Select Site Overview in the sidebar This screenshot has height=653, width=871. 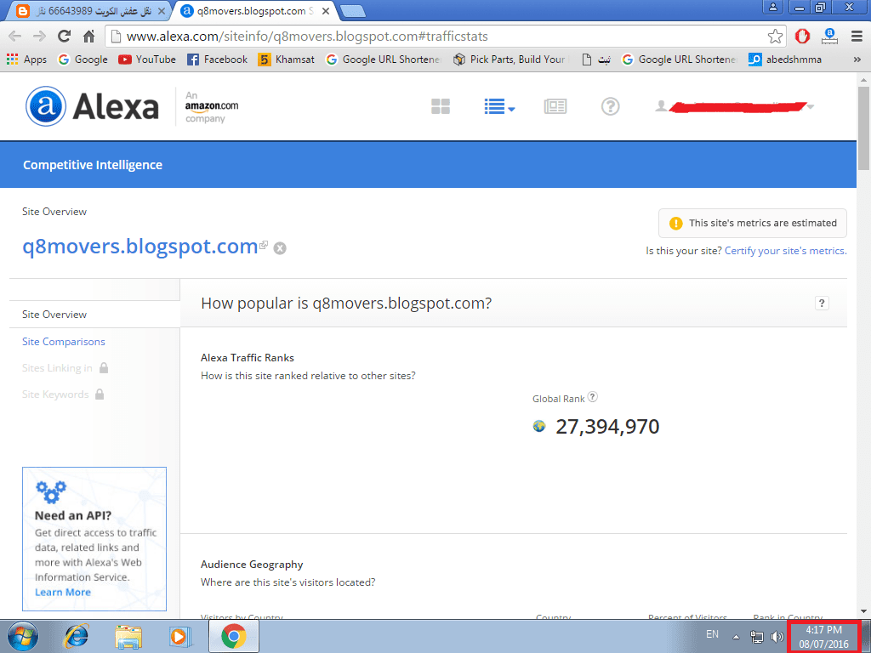pos(54,315)
